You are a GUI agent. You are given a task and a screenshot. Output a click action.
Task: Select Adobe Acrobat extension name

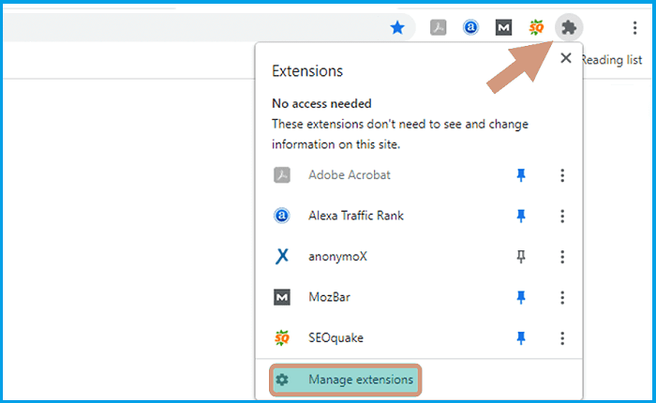click(350, 175)
